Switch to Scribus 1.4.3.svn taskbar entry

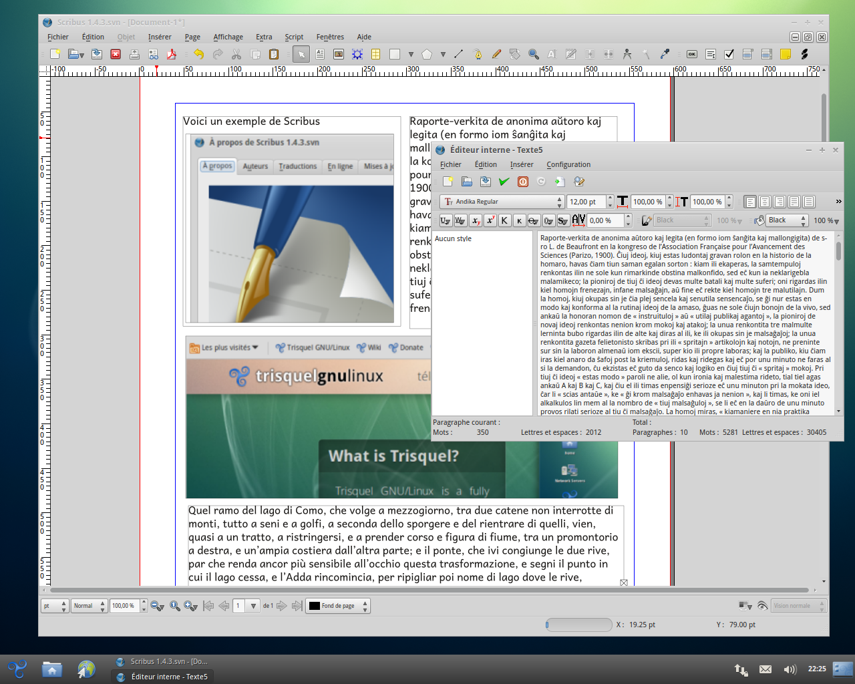click(162, 661)
